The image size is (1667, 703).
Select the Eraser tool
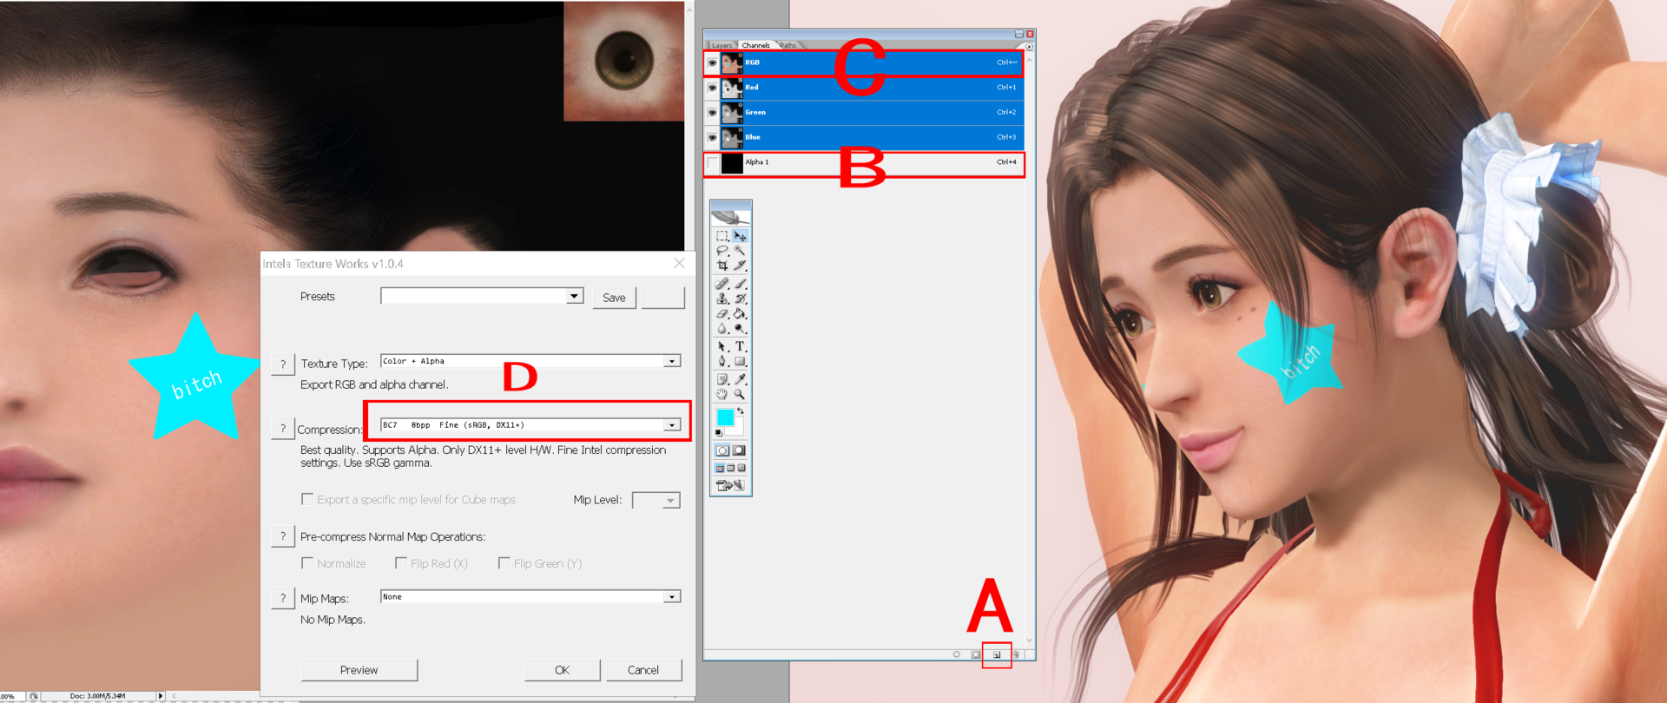(722, 313)
